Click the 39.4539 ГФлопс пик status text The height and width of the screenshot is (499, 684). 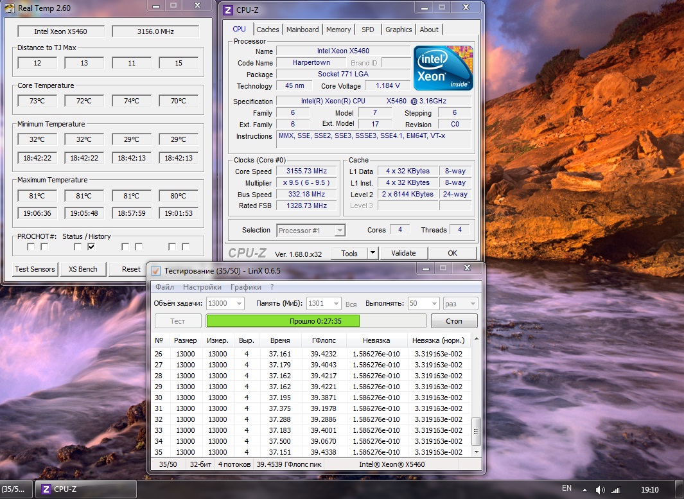click(289, 464)
